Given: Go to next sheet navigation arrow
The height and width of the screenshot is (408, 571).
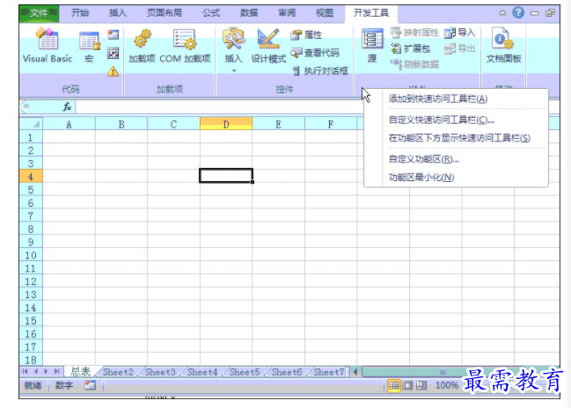Looking at the screenshot, I should click(46, 372).
